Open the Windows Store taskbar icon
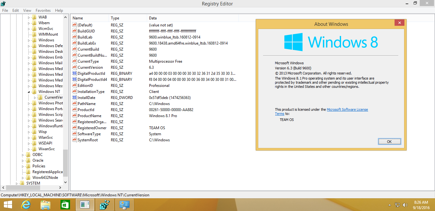Viewport: 435px width, 211px height. point(65,205)
